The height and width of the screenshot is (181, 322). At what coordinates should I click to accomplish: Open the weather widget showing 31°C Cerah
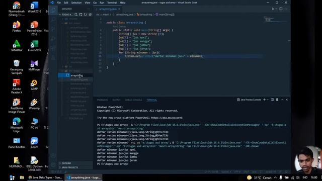click(259, 177)
